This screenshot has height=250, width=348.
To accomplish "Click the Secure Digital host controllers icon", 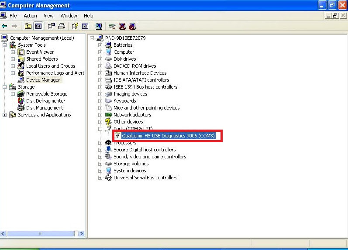I will coord(108,150).
